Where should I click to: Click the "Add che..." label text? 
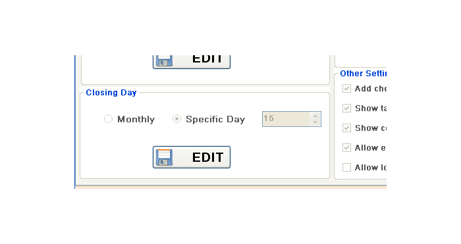click(x=370, y=88)
